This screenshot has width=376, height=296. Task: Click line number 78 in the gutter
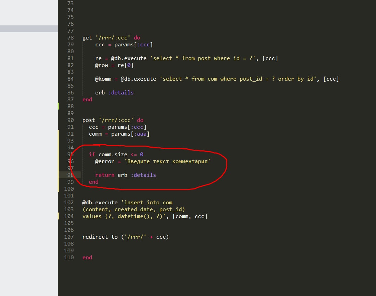pos(70,38)
